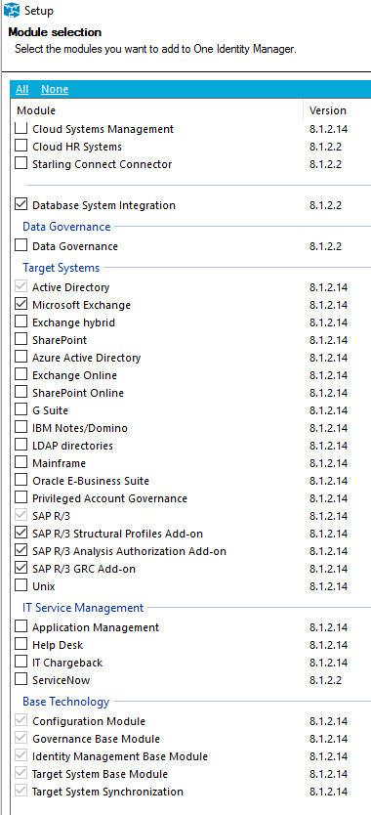
Task: Uncheck Database System Integration checkbox
Action: [21, 205]
